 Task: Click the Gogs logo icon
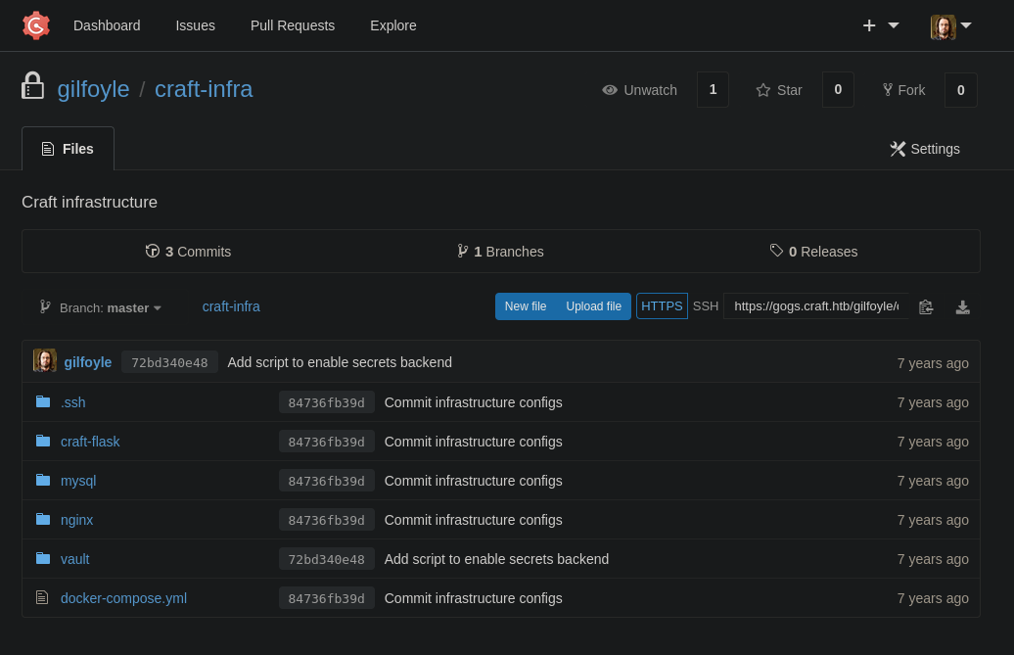[x=36, y=25]
